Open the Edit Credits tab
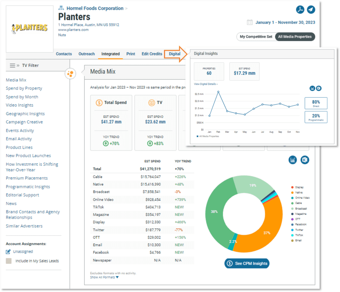The image size is (340, 292). [152, 54]
